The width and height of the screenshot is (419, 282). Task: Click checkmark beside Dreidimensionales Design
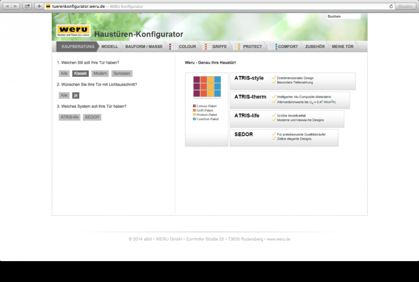(x=273, y=78)
